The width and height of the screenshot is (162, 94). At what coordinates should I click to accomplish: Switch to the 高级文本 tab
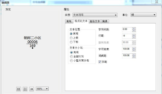tap(95, 21)
